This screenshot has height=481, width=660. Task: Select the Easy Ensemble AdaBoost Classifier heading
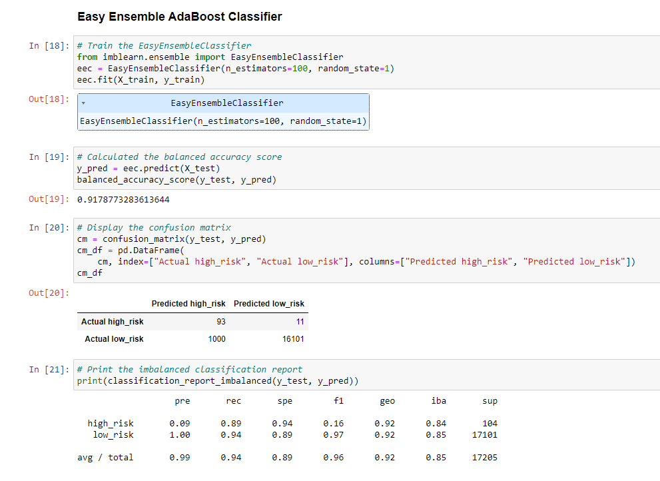[x=180, y=17]
